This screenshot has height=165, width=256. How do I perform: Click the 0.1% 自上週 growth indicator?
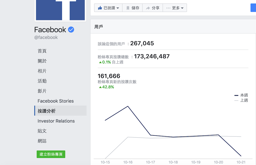(x=111, y=62)
